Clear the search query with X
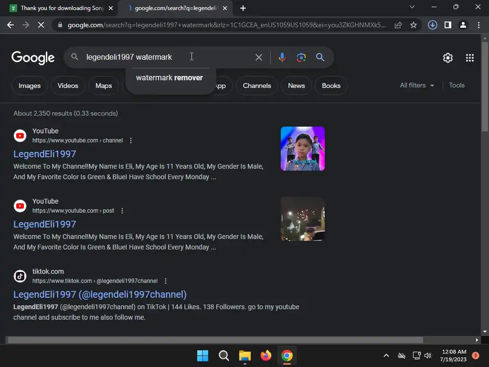489x367 pixels. (258, 57)
